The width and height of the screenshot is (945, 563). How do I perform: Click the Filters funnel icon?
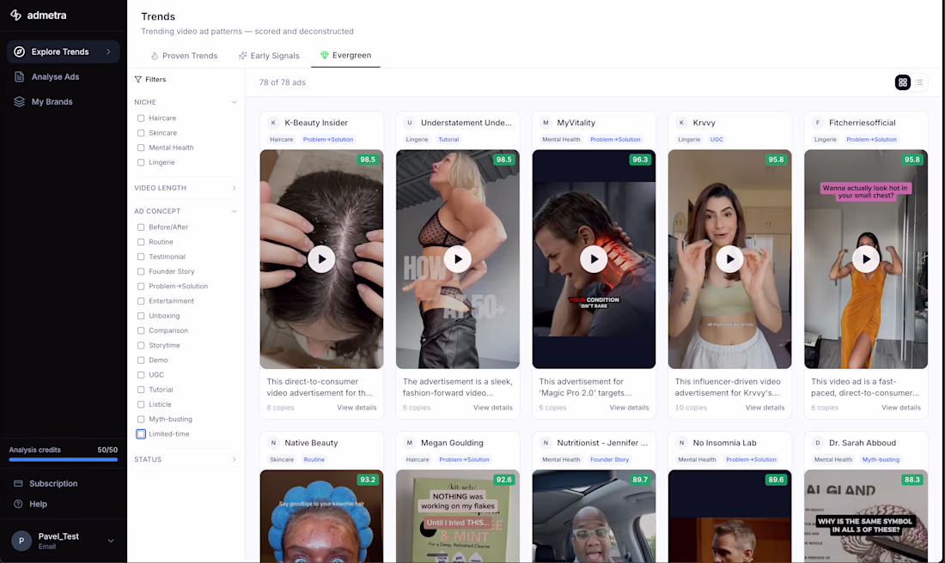click(x=138, y=80)
